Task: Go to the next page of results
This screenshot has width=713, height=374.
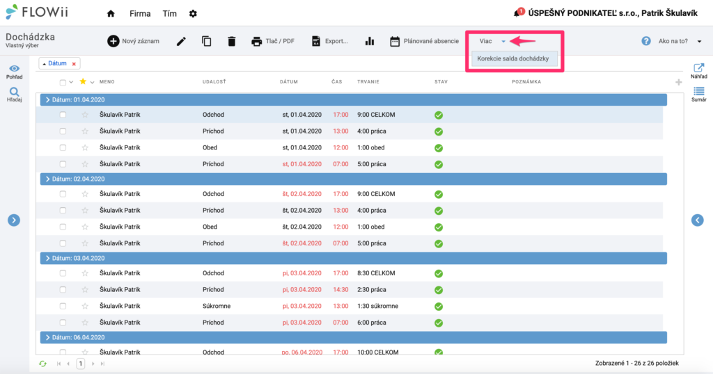Action: (93, 364)
